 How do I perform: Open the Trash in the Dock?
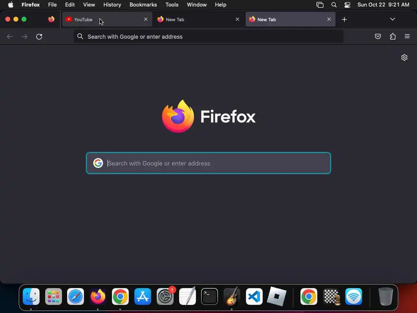(386, 296)
